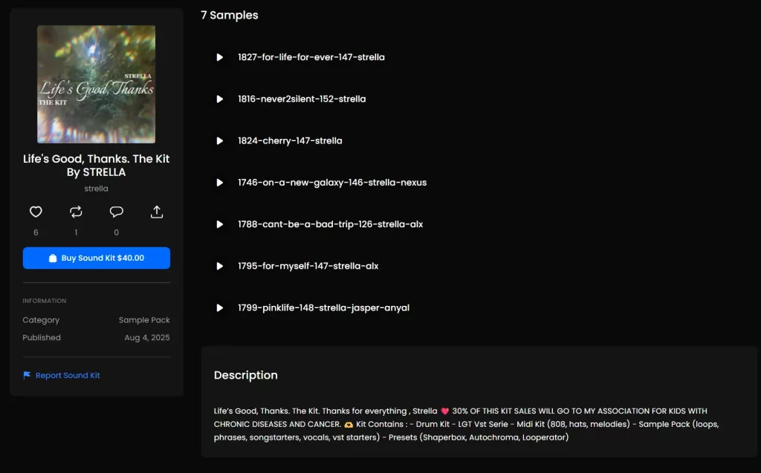The width and height of the screenshot is (761, 473).
Task: Play 1746-on-a-new-galaxy-146-strella-nexus sample
Action: coord(220,183)
